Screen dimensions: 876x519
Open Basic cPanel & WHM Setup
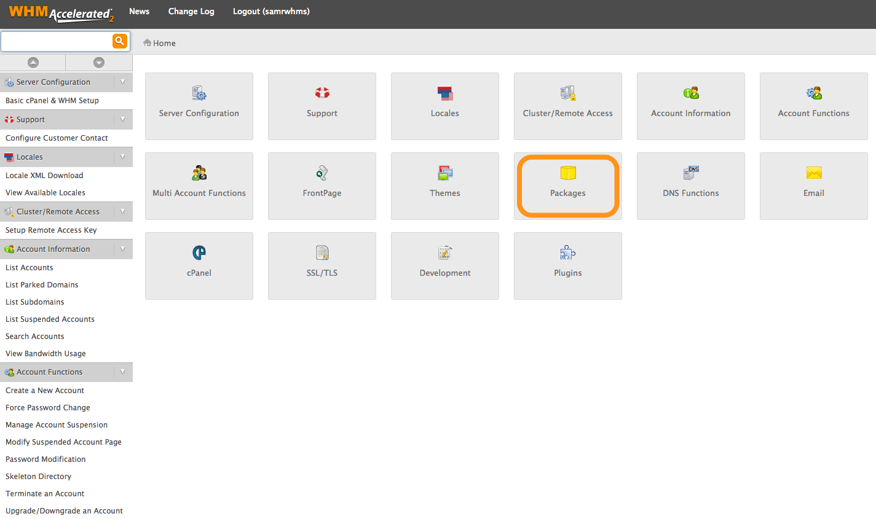tap(52, 101)
